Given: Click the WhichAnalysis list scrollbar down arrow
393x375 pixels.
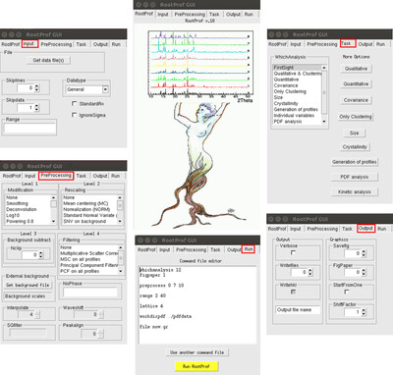Looking at the screenshot, I should pos(324,122).
